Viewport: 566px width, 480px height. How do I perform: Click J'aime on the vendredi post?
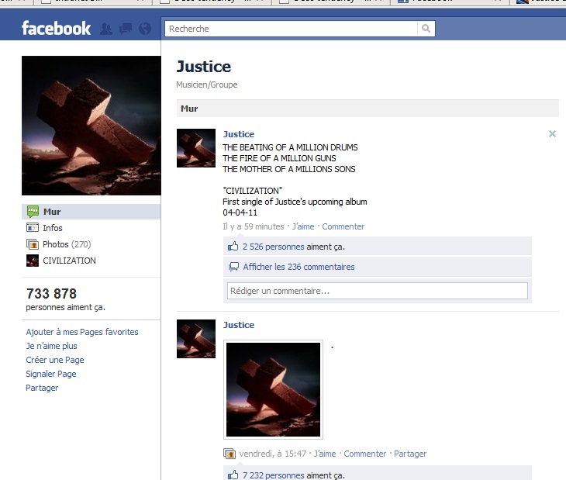[x=325, y=454]
